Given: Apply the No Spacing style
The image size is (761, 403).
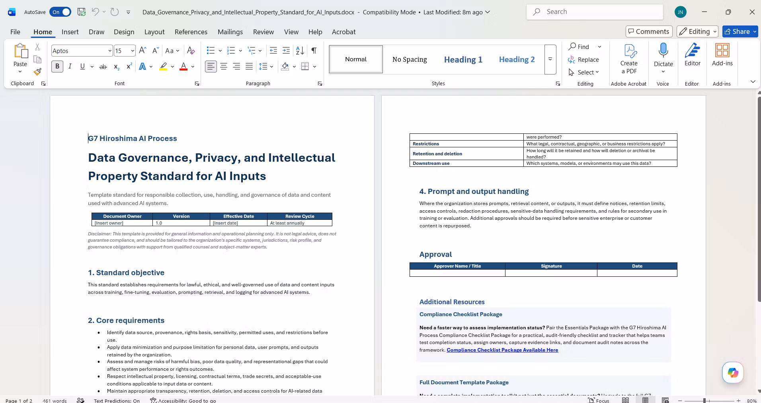Looking at the screenshot, I should pyautogui.click(x=410, y=59).
